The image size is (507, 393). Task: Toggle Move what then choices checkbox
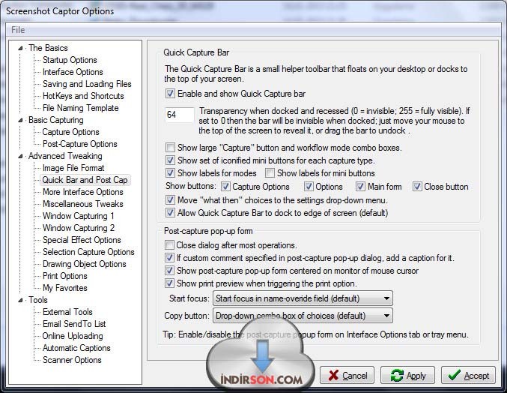click(x=170, y=200)
